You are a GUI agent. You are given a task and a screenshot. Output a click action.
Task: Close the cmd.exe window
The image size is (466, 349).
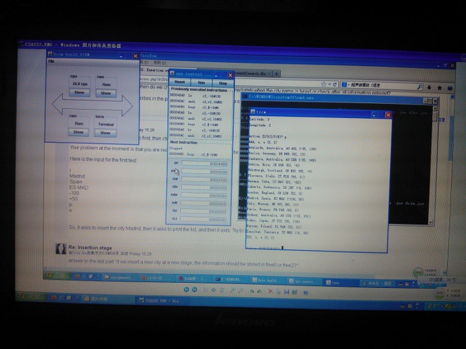click(435, 101)
